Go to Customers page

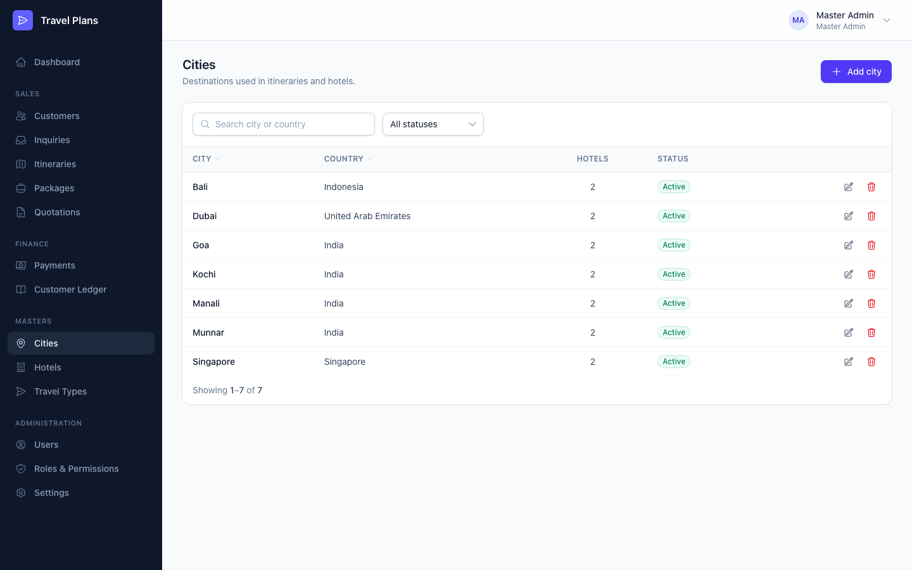pos(81,116)
